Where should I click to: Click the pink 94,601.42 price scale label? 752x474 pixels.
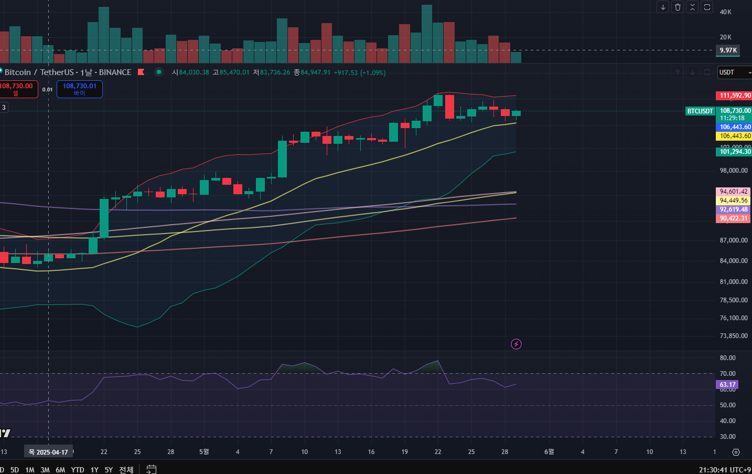(x=733, y=192)
